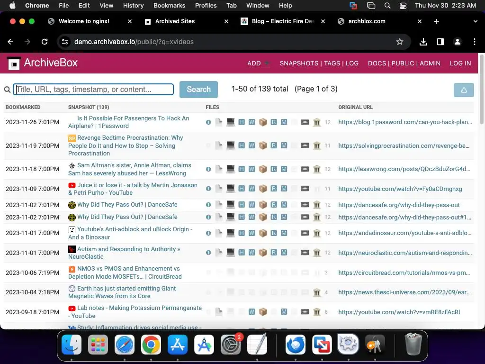Open a new Chrome tab
This screenshot has height=364, width=485.
tap(436, 21)
